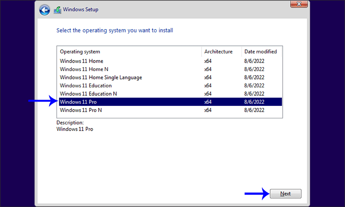Click the Date modified column header
Screen dimensions: 345x207
pos(261,52)
